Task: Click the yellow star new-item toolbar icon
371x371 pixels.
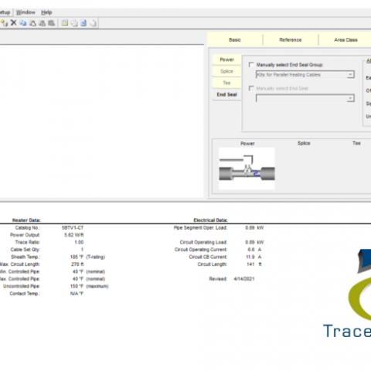Action: click(x=4, y=23)
